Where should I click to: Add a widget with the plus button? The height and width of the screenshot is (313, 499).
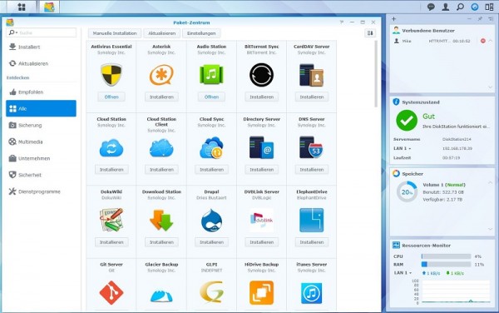coord(393,19)
